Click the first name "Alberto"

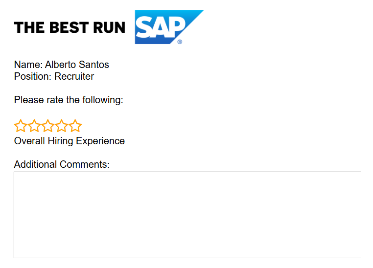pyautogui.click(x=61, y=65)
